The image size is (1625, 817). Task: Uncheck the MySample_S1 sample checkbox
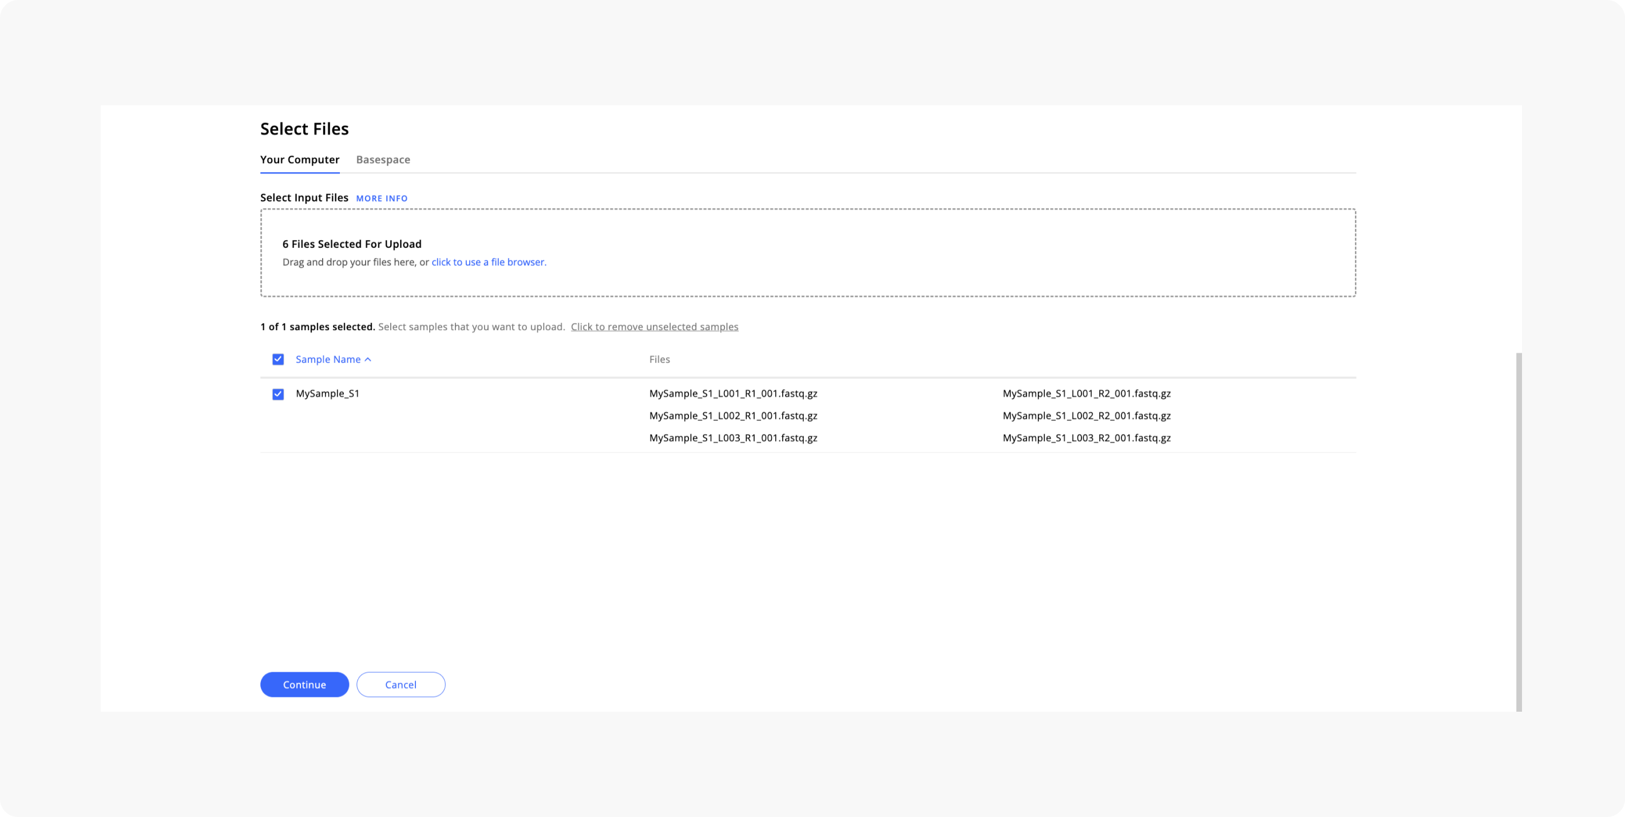pos(278,393)
